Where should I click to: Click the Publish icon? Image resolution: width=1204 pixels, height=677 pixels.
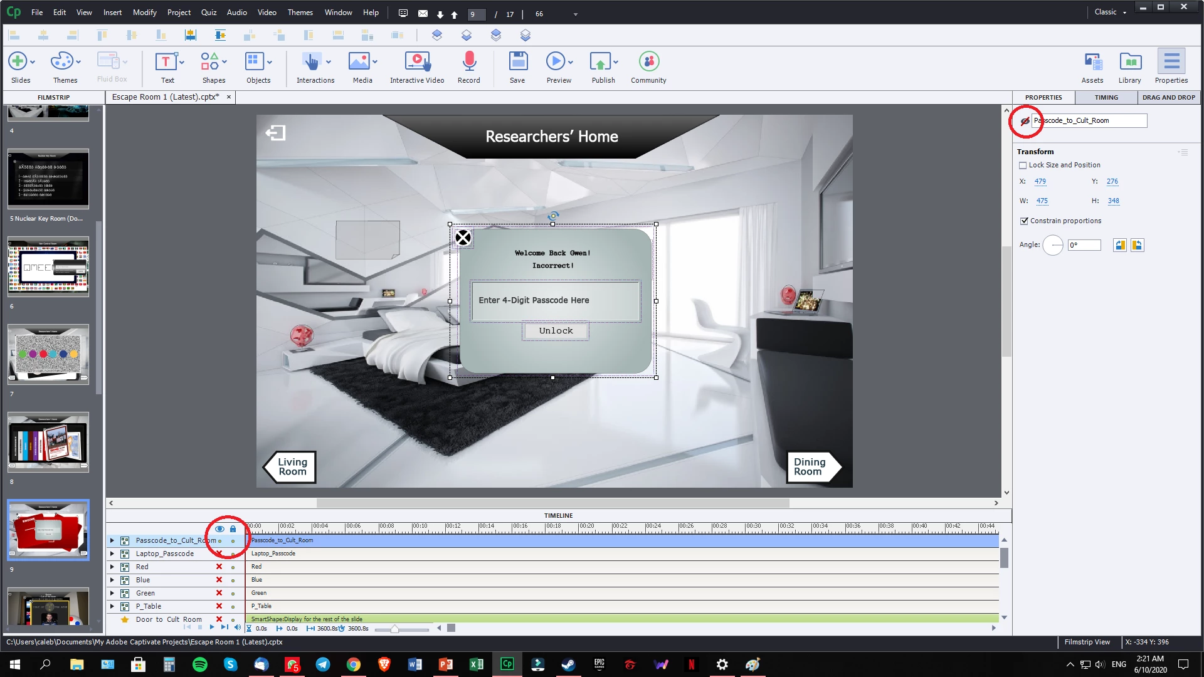(x=600, y=62)
